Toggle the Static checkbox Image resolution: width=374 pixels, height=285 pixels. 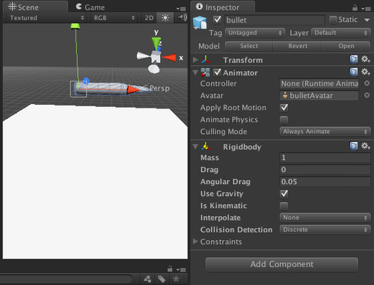(x=333, y=19)
